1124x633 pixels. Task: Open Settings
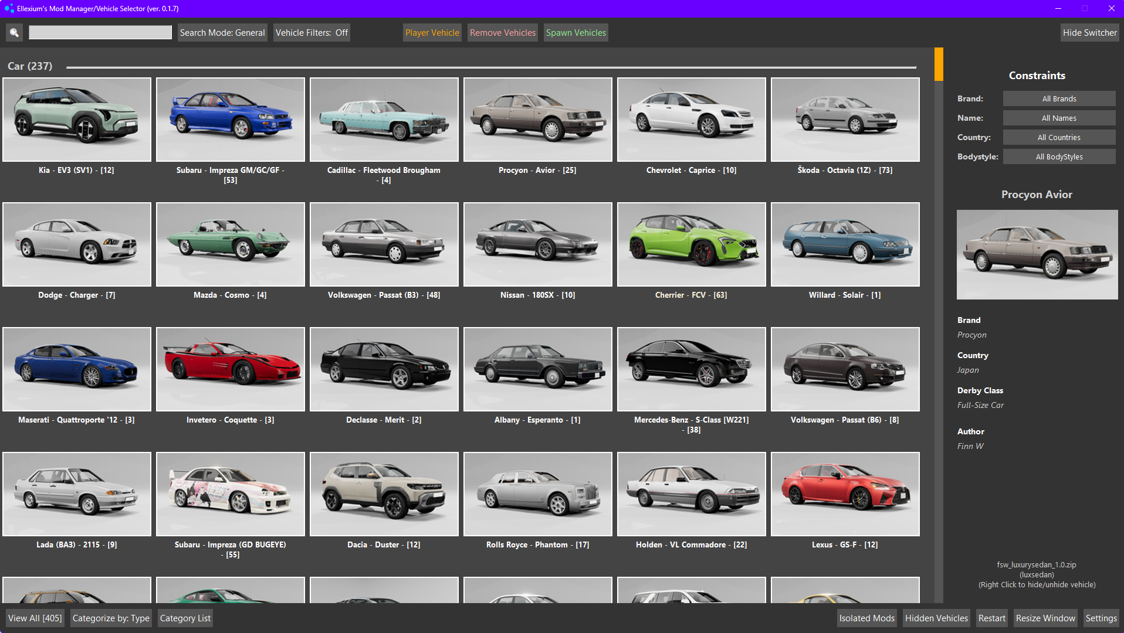(x=1101, y=618)
